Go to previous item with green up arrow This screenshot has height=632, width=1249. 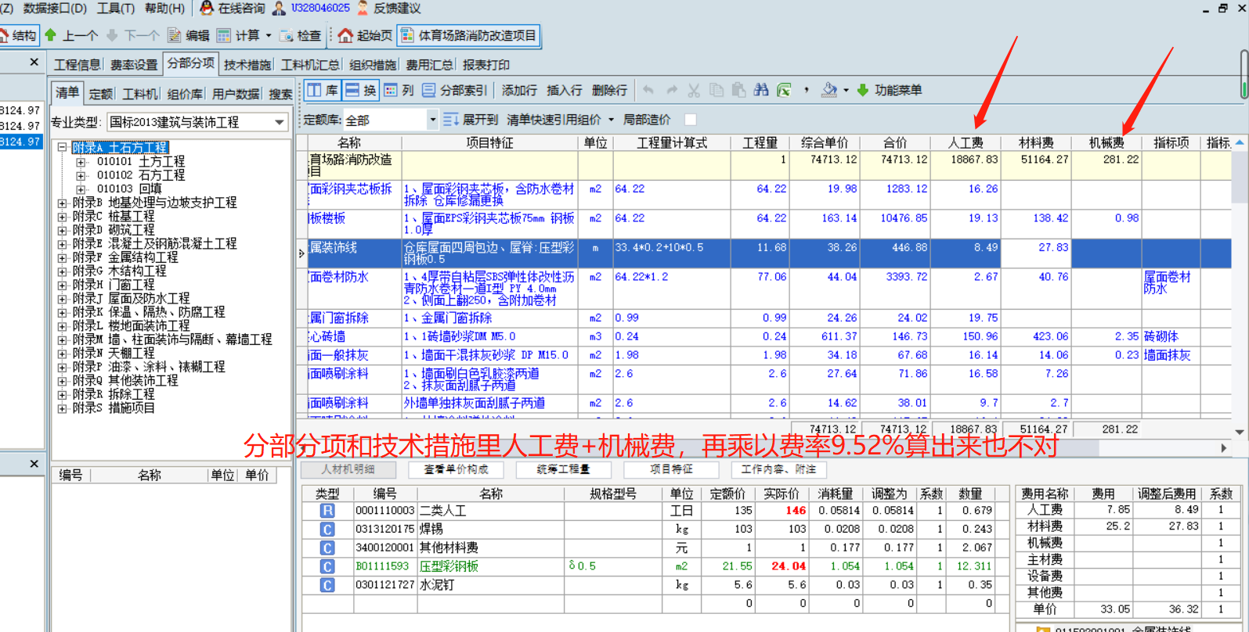pos(51,35)
